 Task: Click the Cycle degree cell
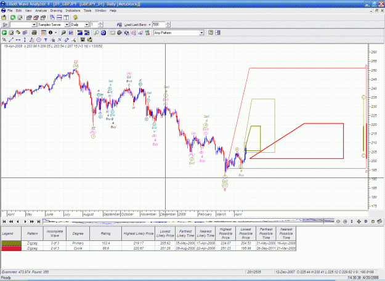point(78,248)
